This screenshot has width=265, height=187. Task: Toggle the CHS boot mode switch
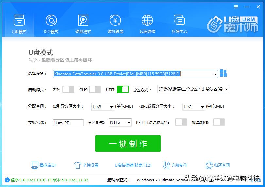click(95, 89)
